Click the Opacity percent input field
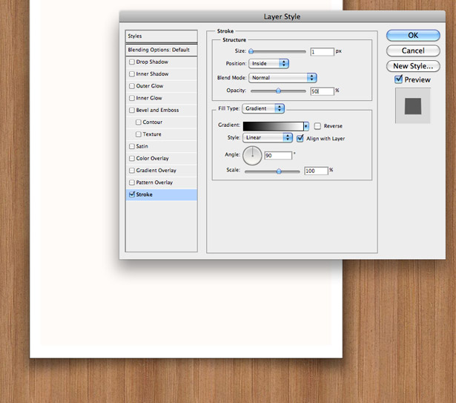 323,91
